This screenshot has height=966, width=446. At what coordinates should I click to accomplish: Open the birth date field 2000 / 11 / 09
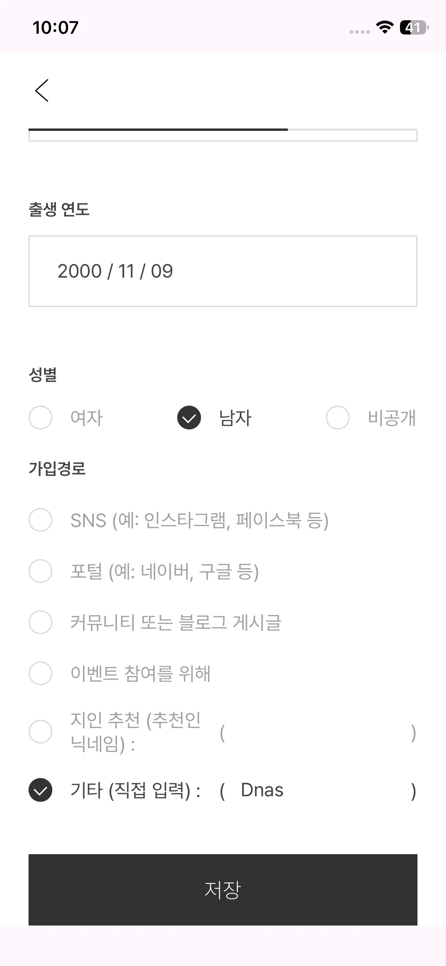223,271
